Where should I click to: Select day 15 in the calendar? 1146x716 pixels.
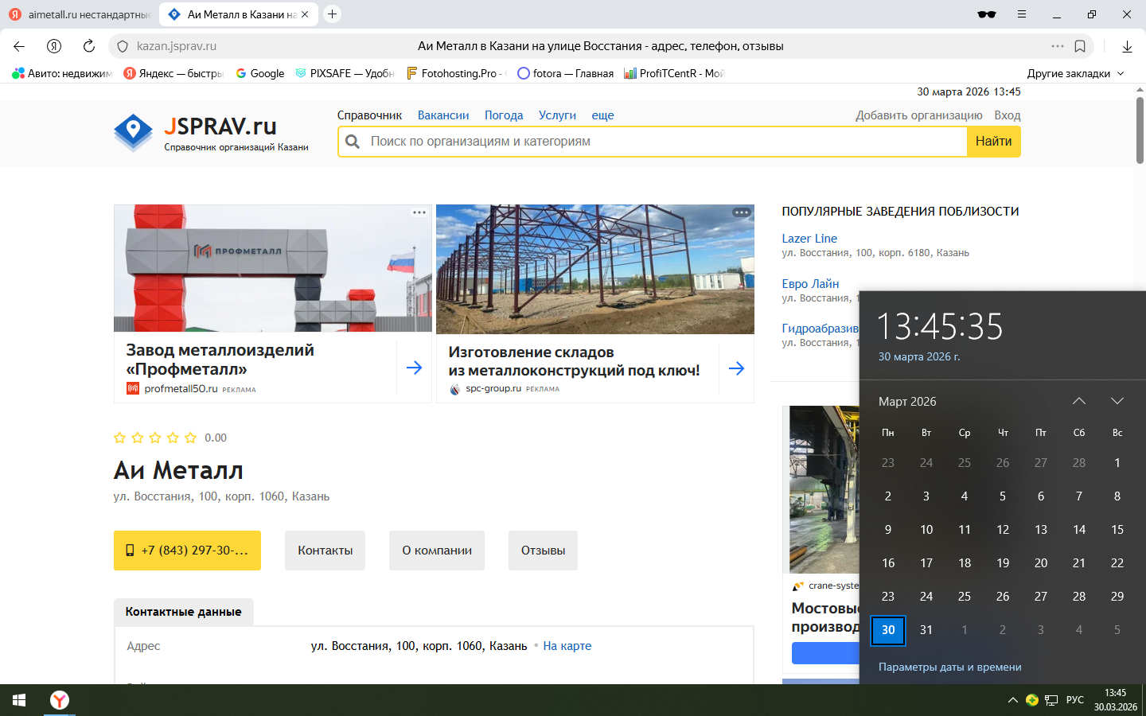pyautogui.click(x=1117, y=530)
